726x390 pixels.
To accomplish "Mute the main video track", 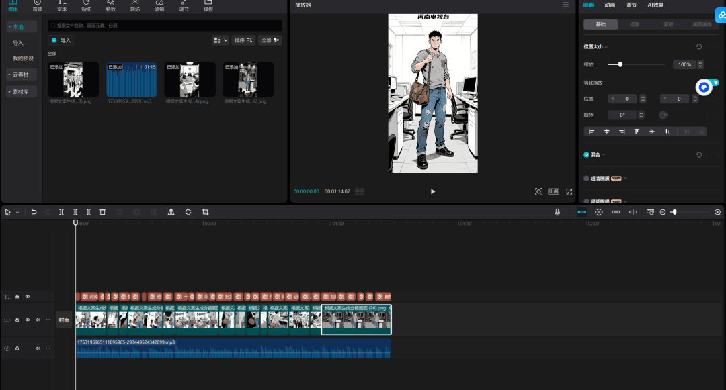I will point(38,320).
